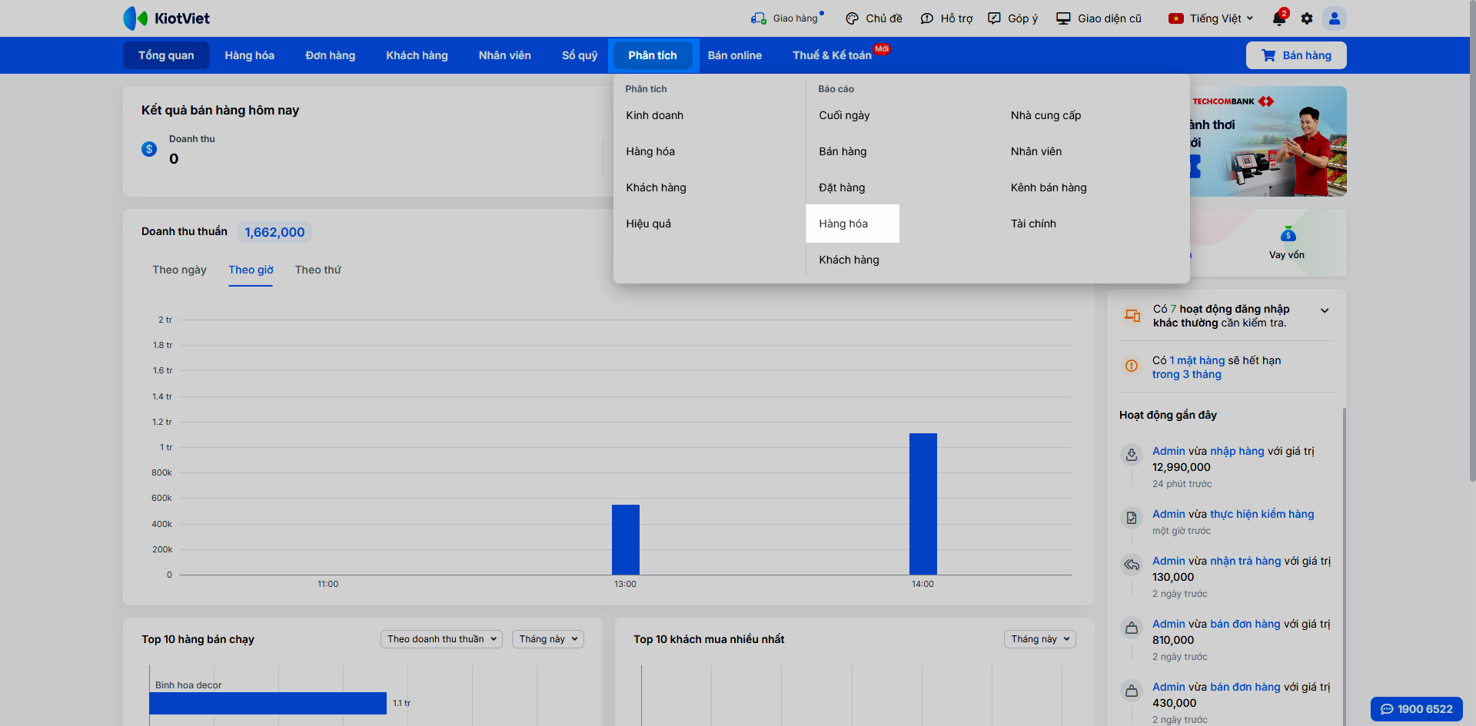Click the KiotViet logo

tap(167, 18)
